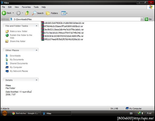Click the power plug tray icon
This screenshot has width=155, height=121.
pyautogui.click(x=142, y=113)
